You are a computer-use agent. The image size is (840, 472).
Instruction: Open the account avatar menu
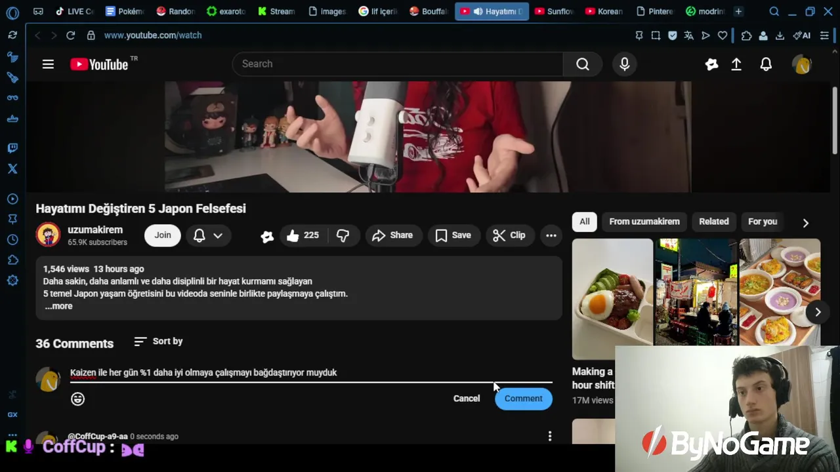[802, 64]
